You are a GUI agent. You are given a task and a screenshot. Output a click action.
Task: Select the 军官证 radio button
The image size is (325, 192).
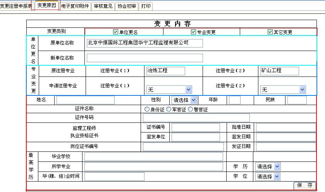click(x=169, y=109)
